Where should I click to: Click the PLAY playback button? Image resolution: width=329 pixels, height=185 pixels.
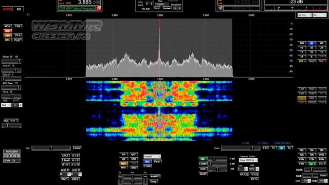click(18, 40)
